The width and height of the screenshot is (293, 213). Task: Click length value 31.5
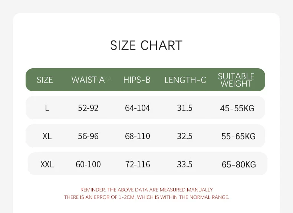pos(185,108)
